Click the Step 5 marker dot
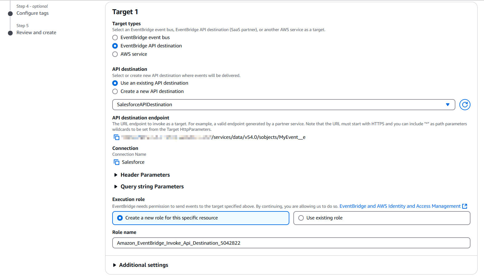484x277 pixels. coord(10,33)
